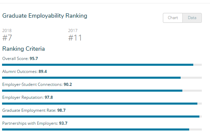The image size is (210, 138).
Task: Click the Overall Score progress bar
Action: (x=102, y=64)
